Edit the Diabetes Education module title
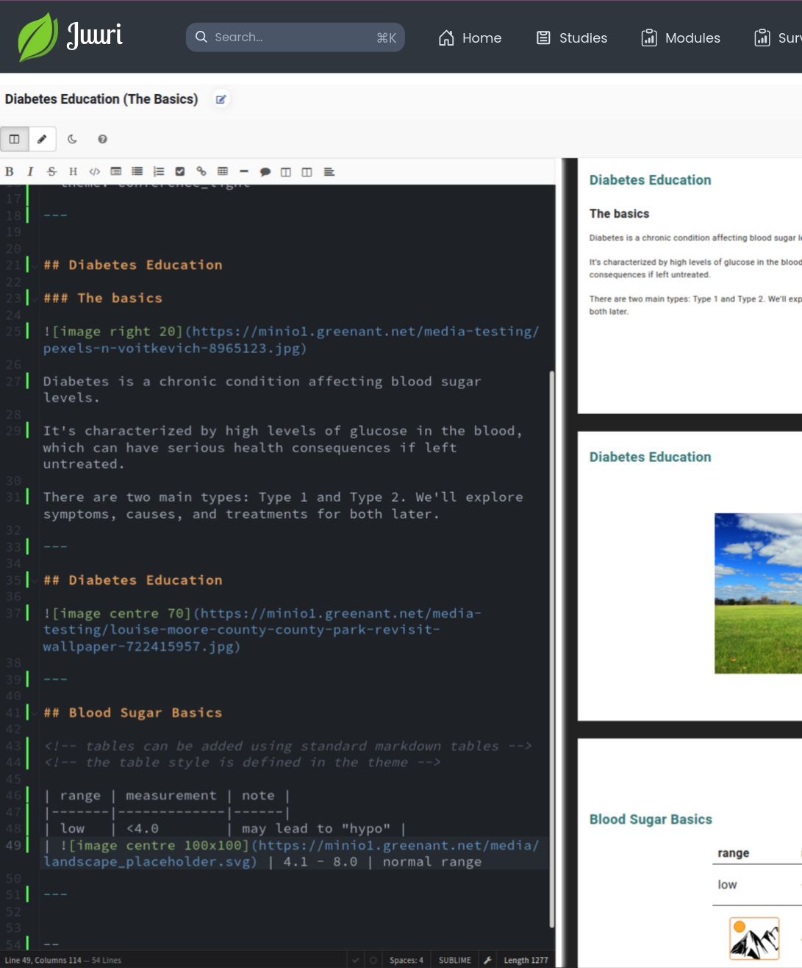The height and width of the screenshot is (968, 802). click(221, 99)
